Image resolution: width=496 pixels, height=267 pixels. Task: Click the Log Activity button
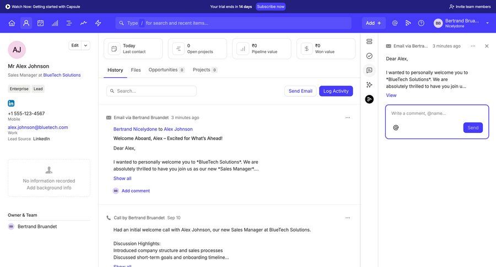(x=336, y=91)
